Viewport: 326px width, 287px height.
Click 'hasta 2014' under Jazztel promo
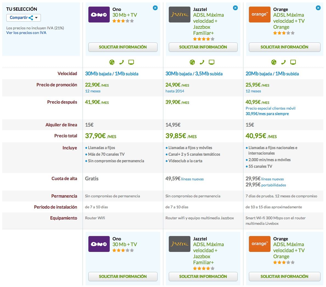coord(175,91)
